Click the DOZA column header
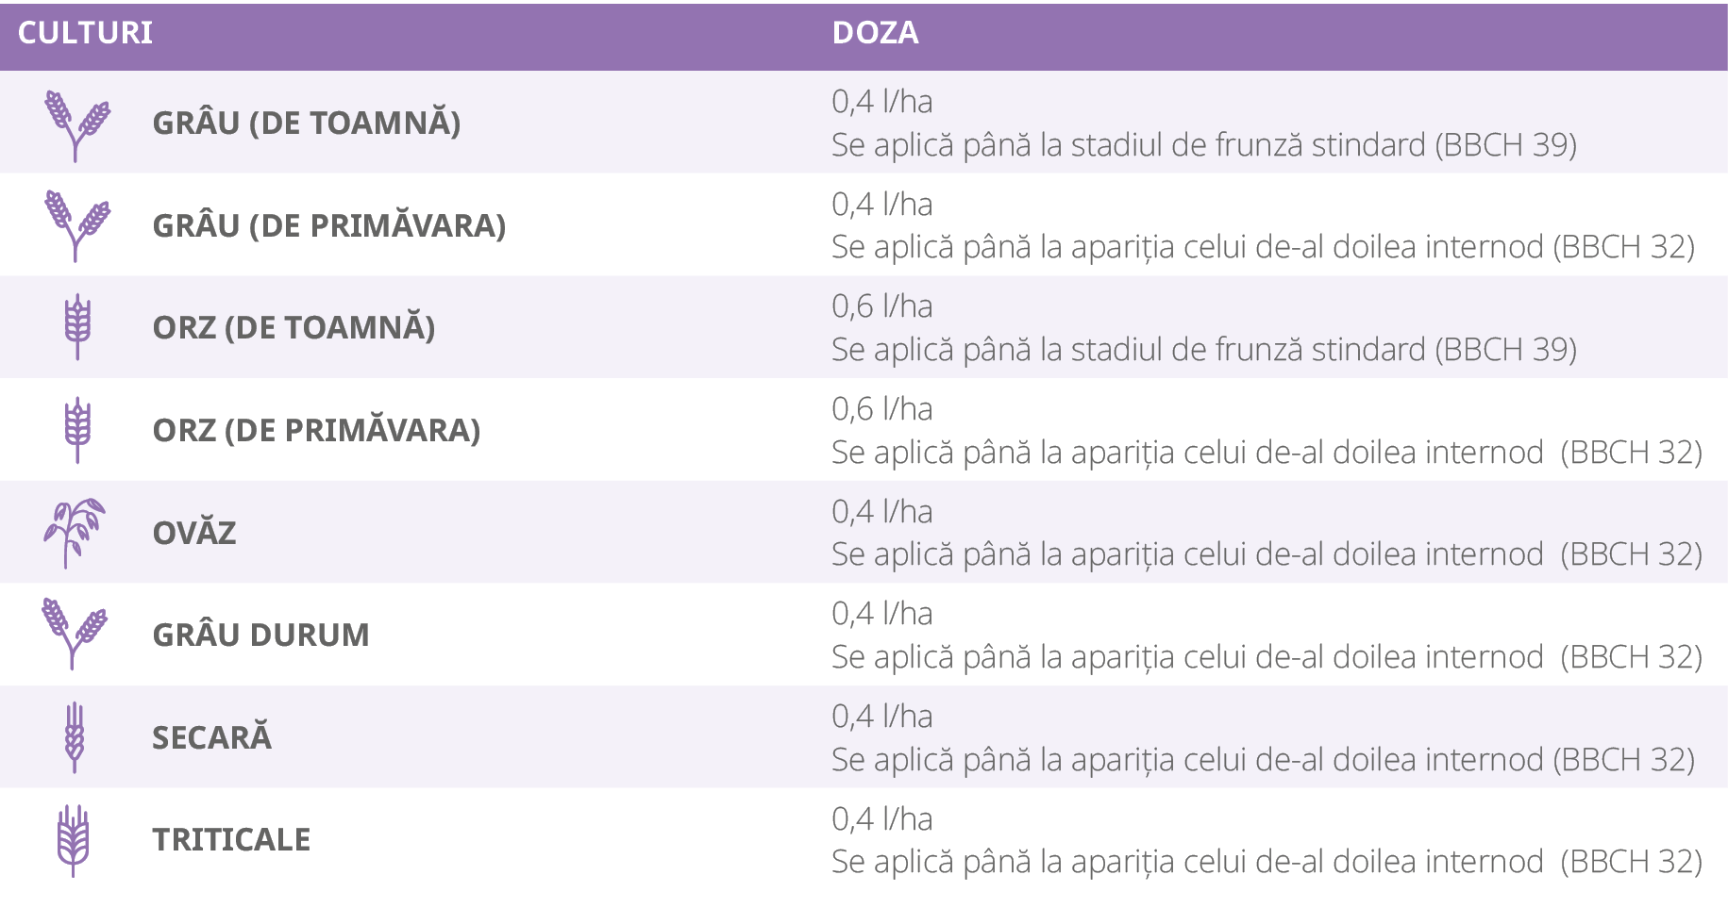Image resolution: width=1728 pixels, height=908 pixels. (875, 33)
